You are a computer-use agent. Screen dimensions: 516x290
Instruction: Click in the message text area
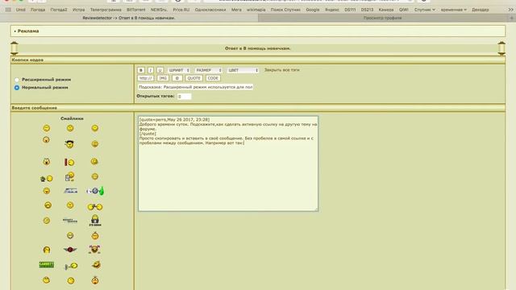tap(228, 164)
